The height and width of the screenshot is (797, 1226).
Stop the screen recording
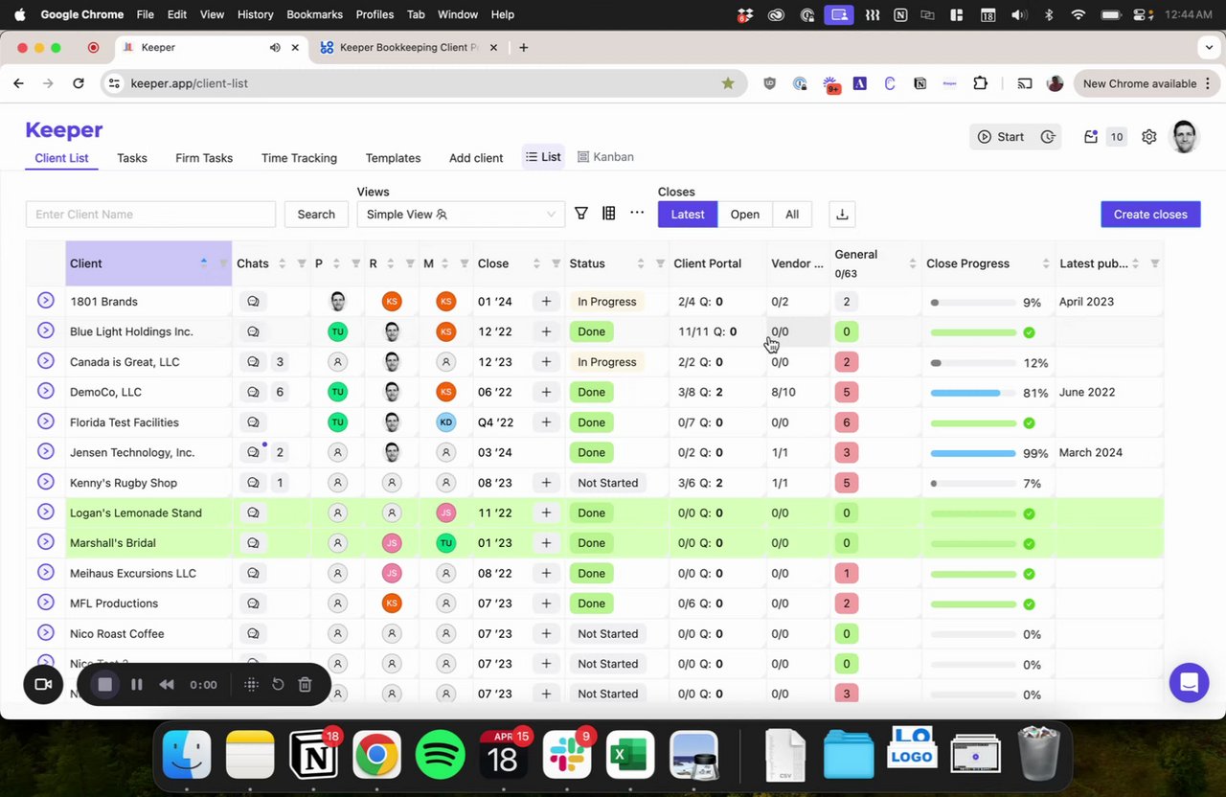[x=105, y=684]
